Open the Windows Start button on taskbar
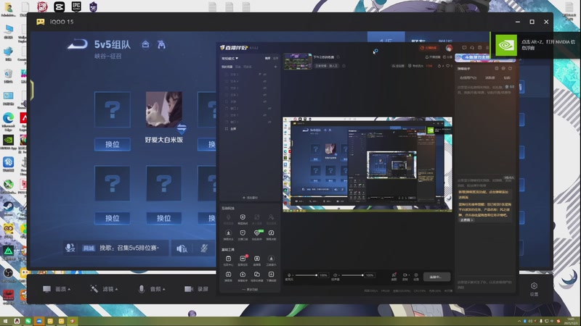Viewport: 581px width, 326px height. pos(5,321)
